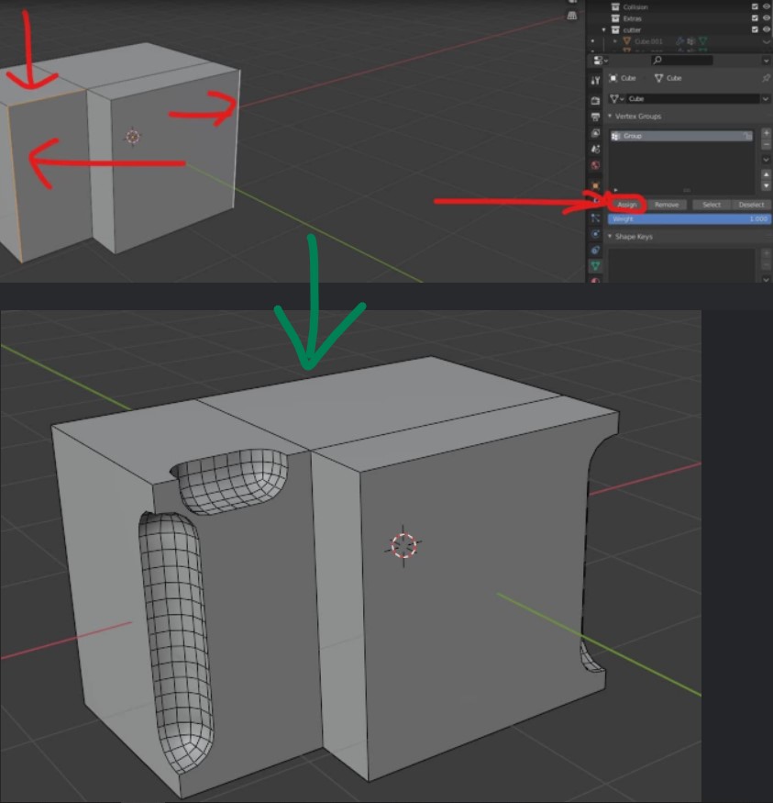Collapse the cutter collection tree arrow

603,29
